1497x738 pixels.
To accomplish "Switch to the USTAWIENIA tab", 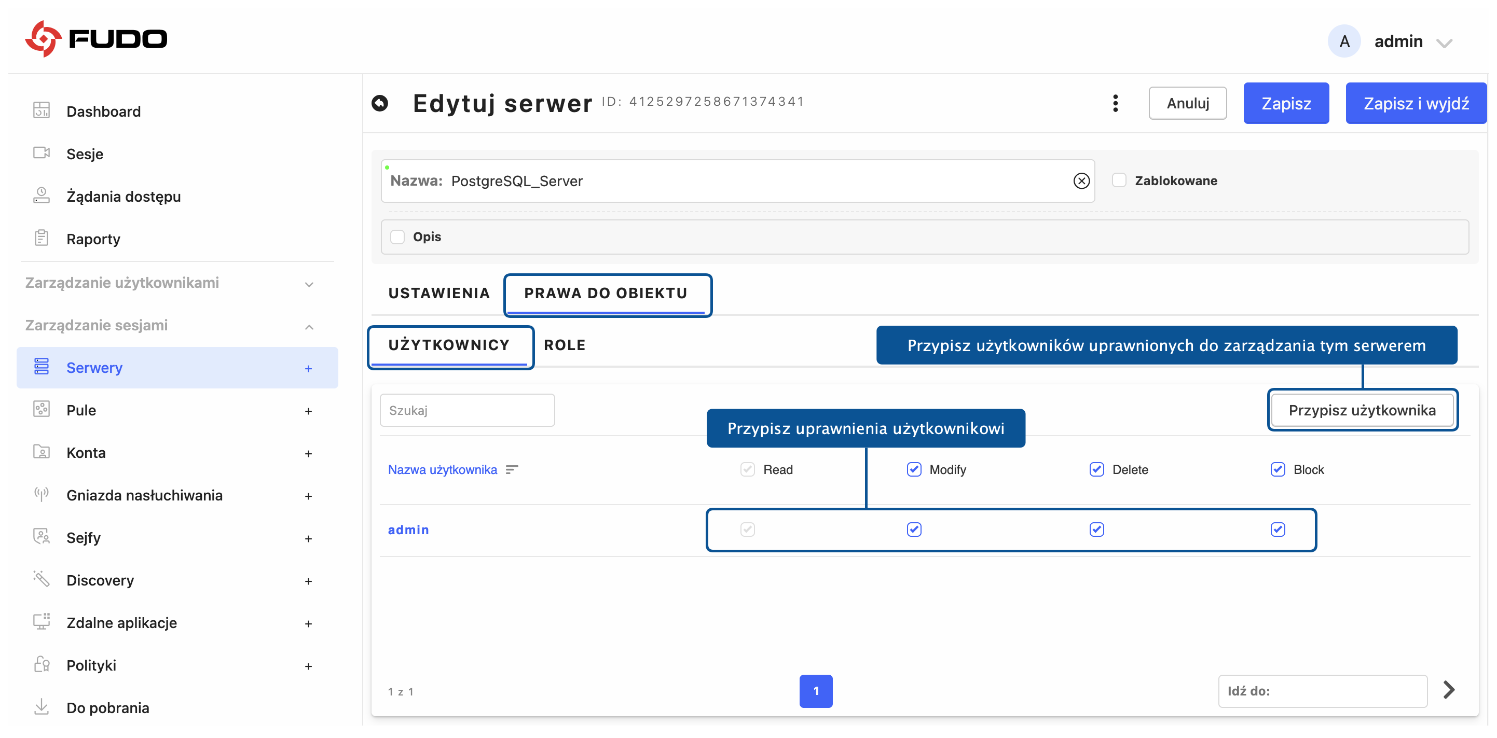I will tap(439, 293).
